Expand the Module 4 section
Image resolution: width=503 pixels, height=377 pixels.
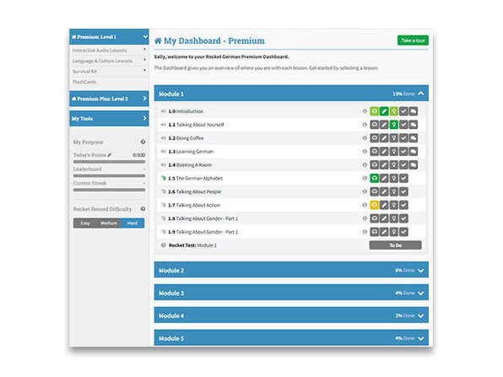tap(421, 315)
